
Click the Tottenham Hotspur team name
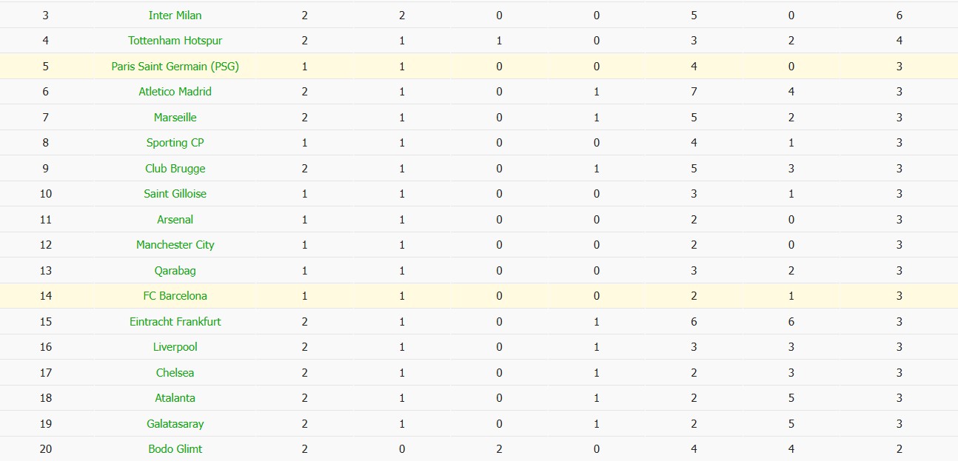coord(175,41)
